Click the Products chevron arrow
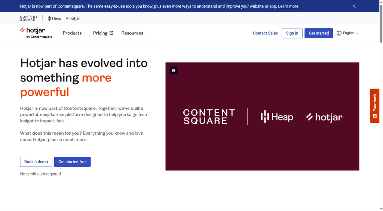Viewport: 383px width, 211px height. 84,33
